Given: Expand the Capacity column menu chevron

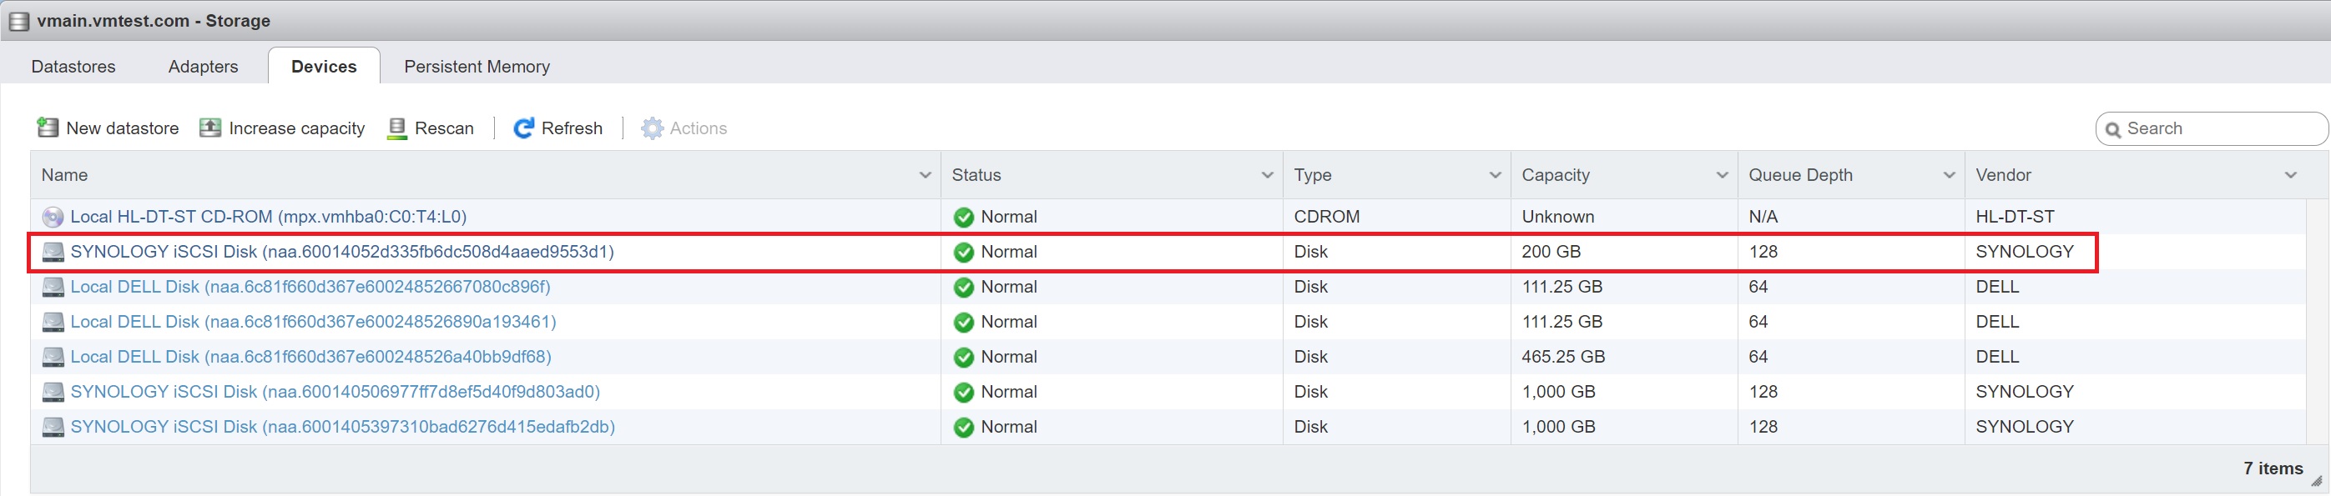Looking at the screenshot, I should click(x=1721, y=175).
